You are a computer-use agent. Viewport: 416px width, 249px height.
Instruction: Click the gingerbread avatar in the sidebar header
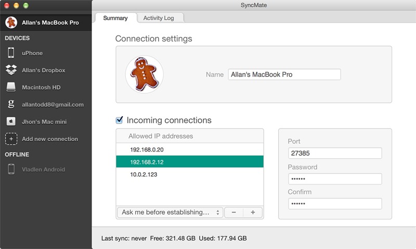click(11, 22)
